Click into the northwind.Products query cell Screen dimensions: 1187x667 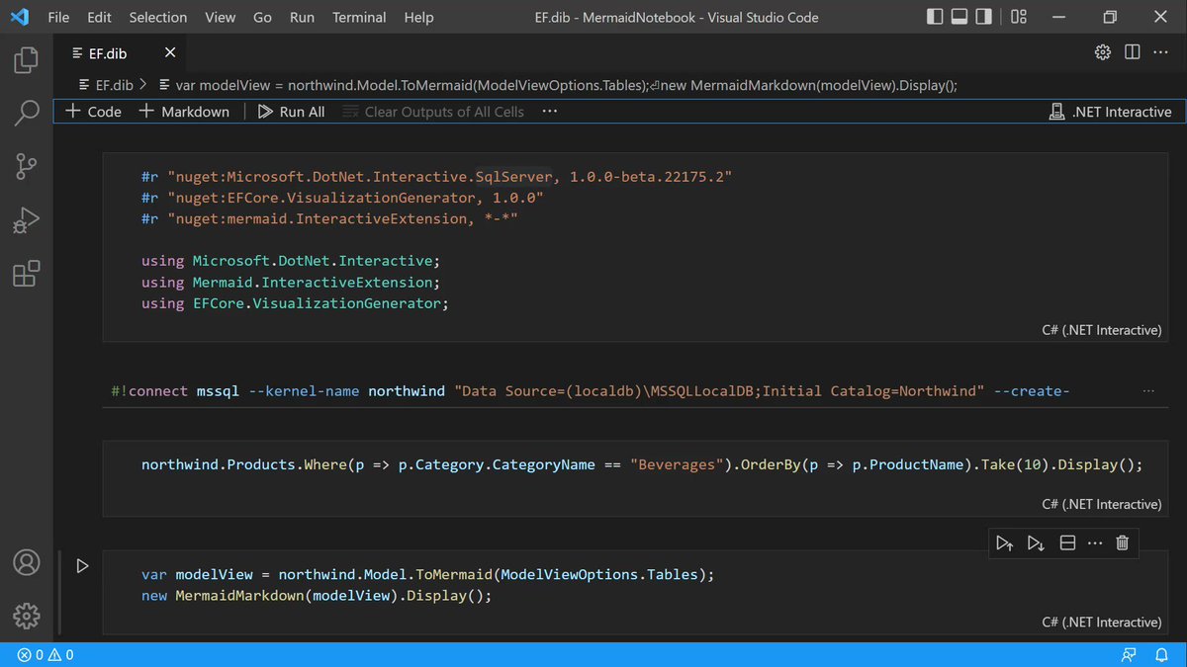click(636, 477)
